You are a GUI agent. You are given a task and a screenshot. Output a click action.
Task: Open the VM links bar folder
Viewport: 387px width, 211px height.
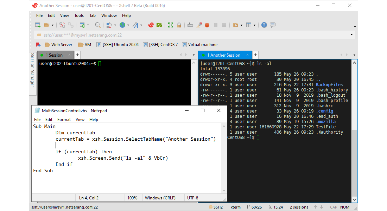[x=85, y=45]
